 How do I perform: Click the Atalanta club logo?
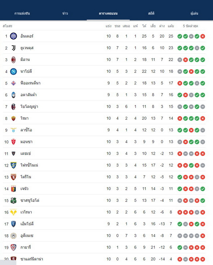(x=14, y=95)
